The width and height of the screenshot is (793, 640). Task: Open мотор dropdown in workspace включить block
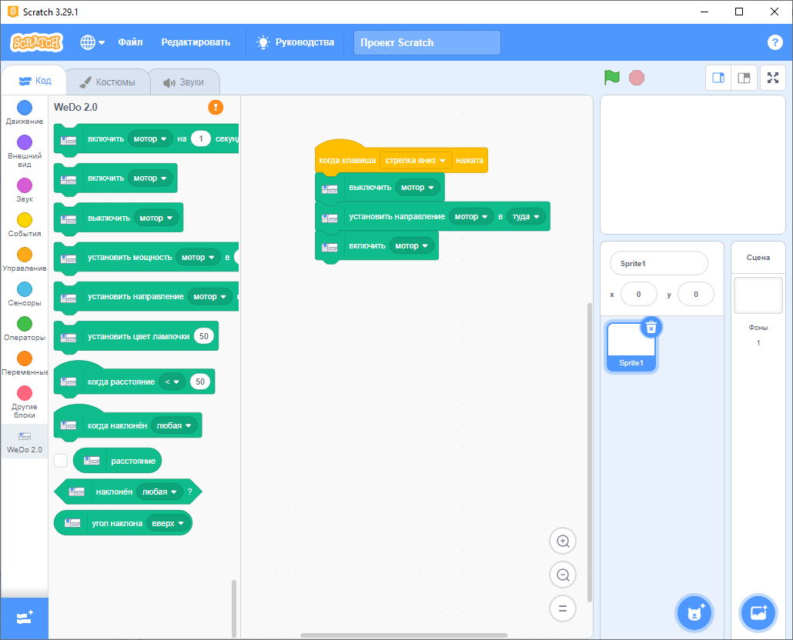pos(411,246)
